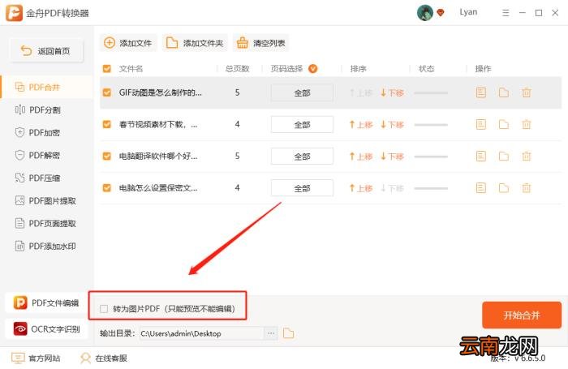The height and width of the screenshot is (369, 568).
Task: Uncheck the GIF动图是怎么制作的 file
Action: (x=107, y=92)
